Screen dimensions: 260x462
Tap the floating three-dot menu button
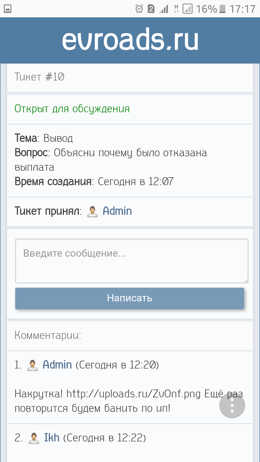point(232,405)
